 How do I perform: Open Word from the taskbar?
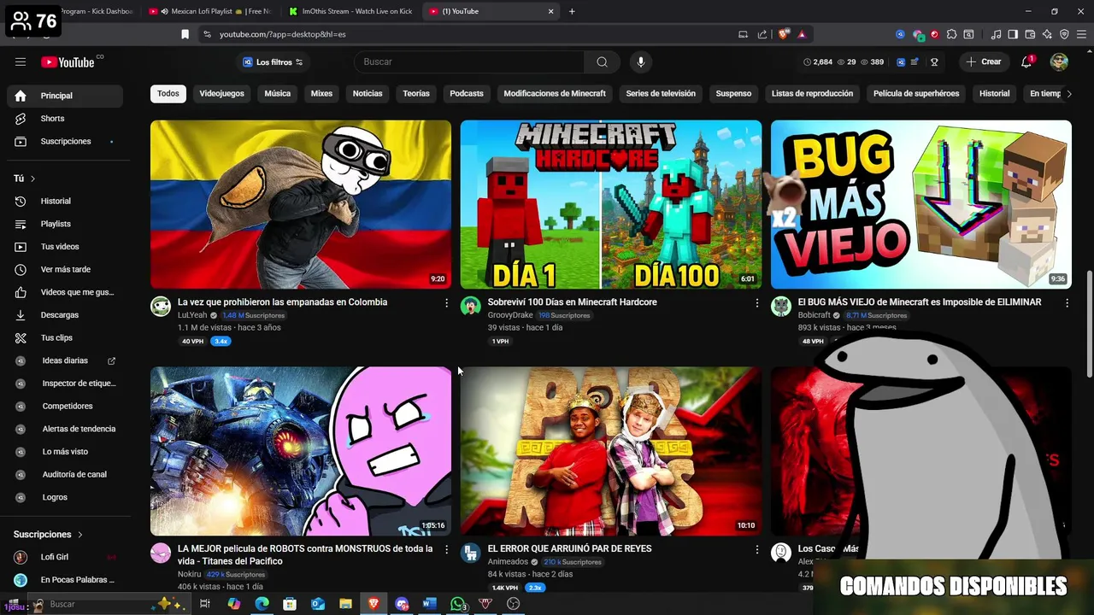coord(430,604)
